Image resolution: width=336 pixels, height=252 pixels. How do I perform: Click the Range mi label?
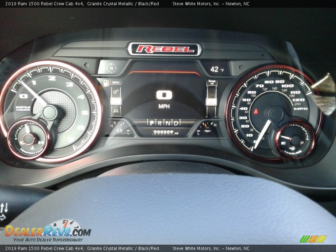tap(211, 82)
